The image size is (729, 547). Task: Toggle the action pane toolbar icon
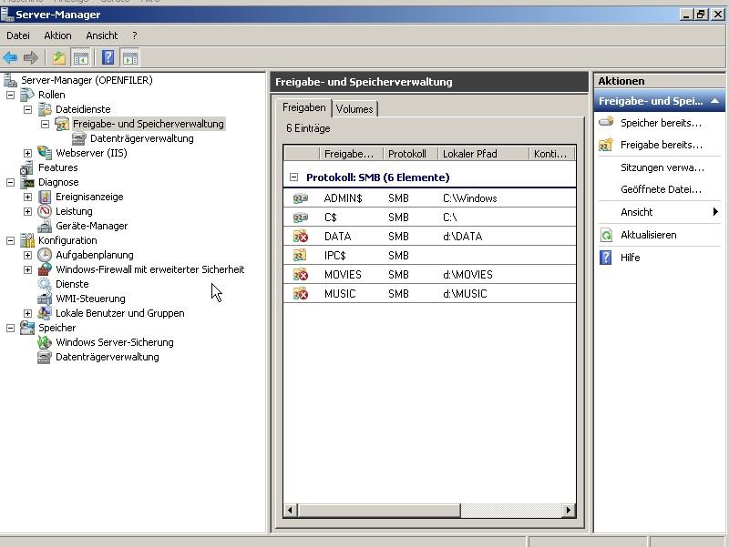click(x=130, y=58)
